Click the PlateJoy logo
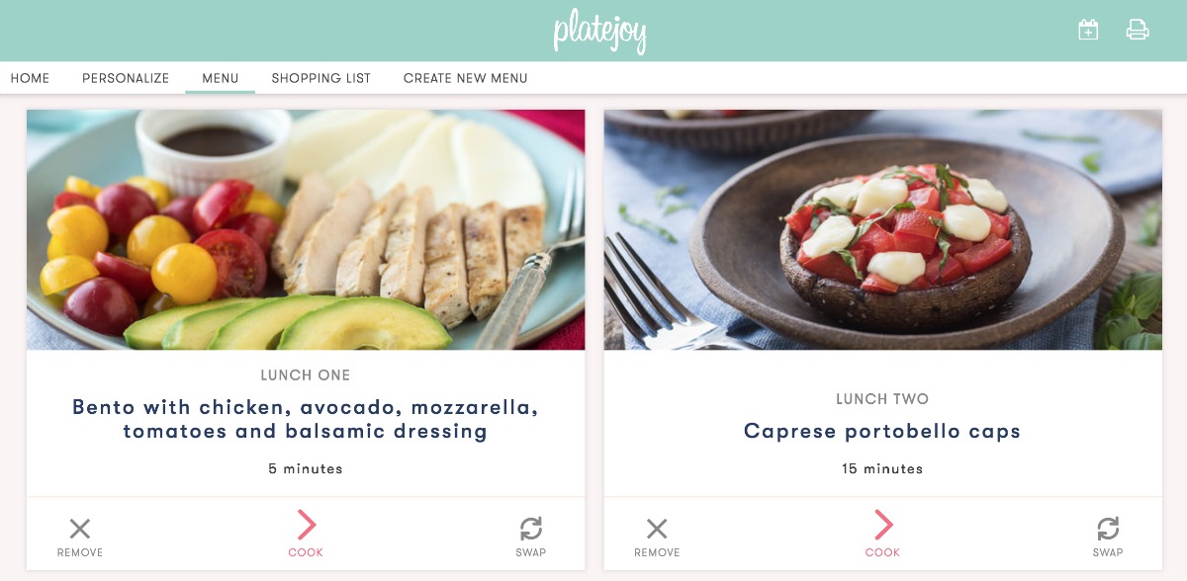This screenshot has height=581, width=1187. [x=599, y=31]
